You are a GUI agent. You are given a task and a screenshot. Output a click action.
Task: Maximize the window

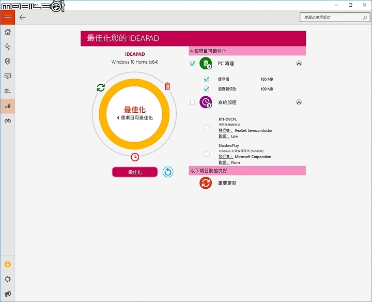(350, 5)
